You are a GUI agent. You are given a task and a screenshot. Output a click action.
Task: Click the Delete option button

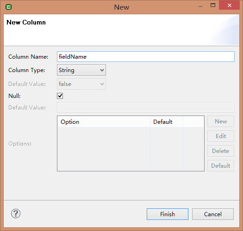pos(221,151)
